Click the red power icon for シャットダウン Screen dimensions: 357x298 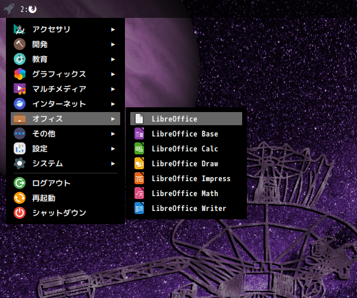point(20,213)
